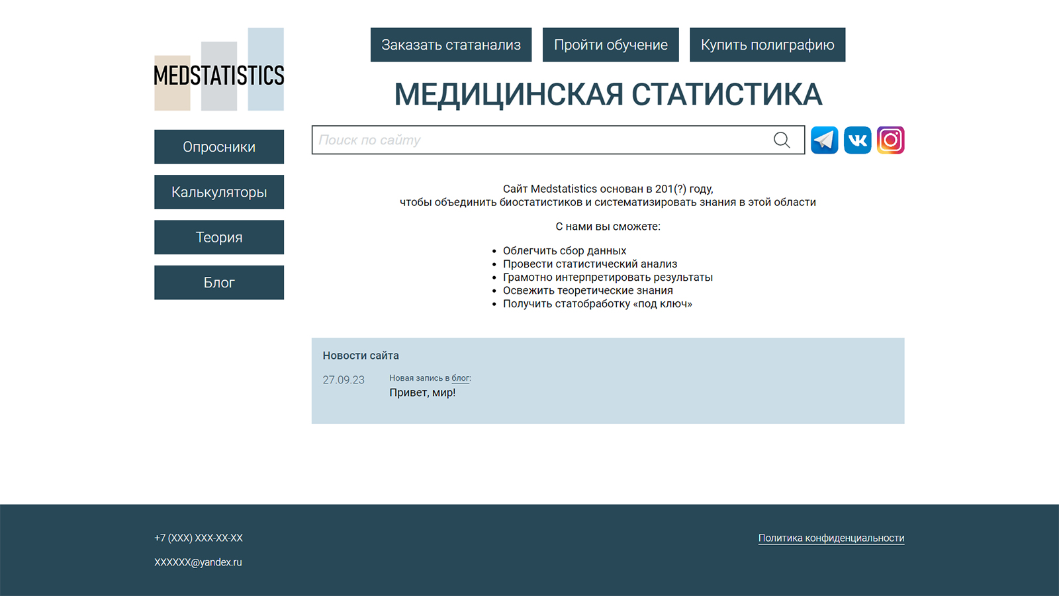This screenshot has width=1059, height=596.
Task: Click list item Освежить теоретические знания
Action: pyautogui.click(x=588, y=291)
